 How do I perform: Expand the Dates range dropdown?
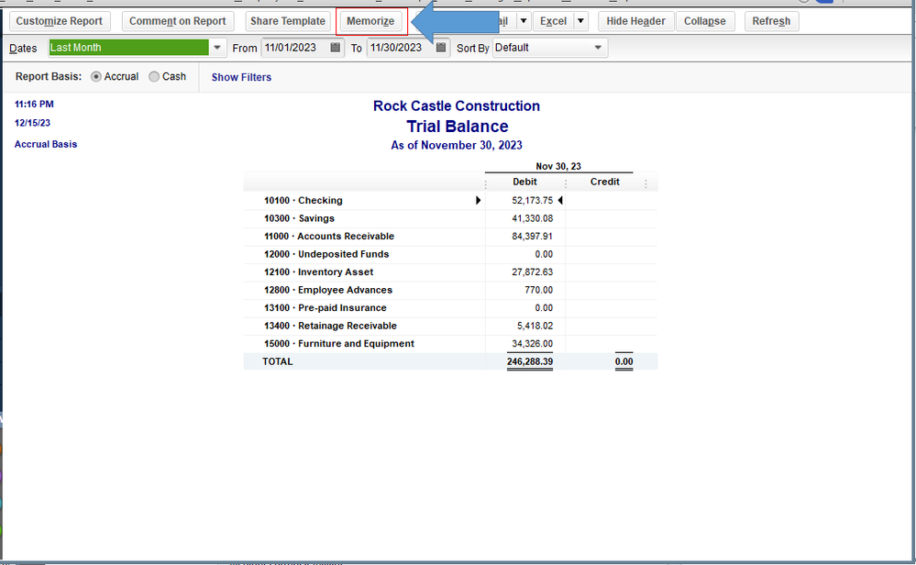pos(216,48)
